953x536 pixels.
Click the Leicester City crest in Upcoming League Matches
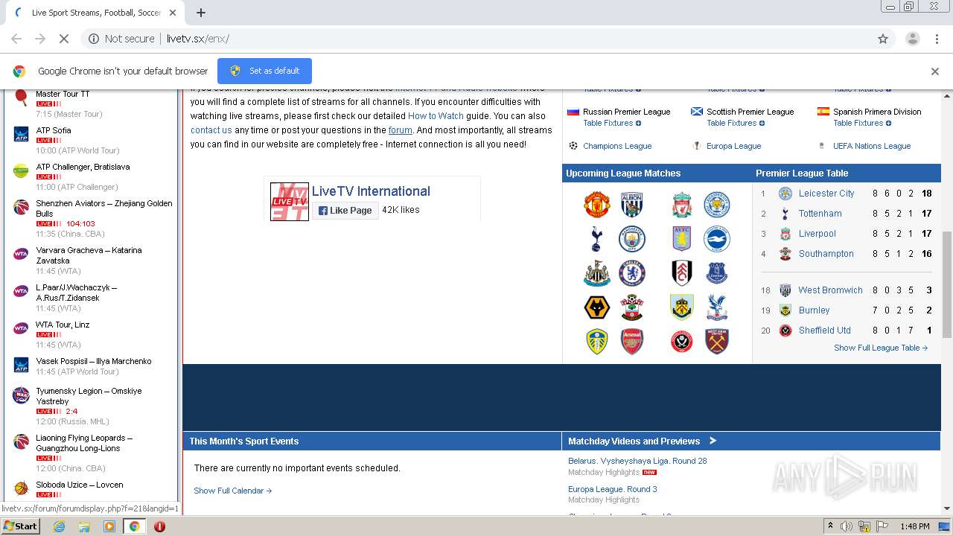tap(717, 205)
